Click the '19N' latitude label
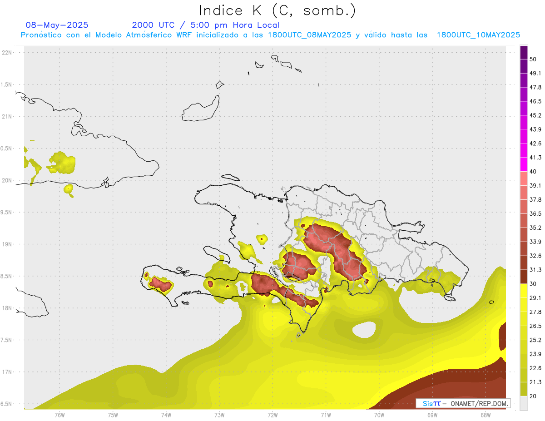The image size is (545, 421). [x=7, y=244]
